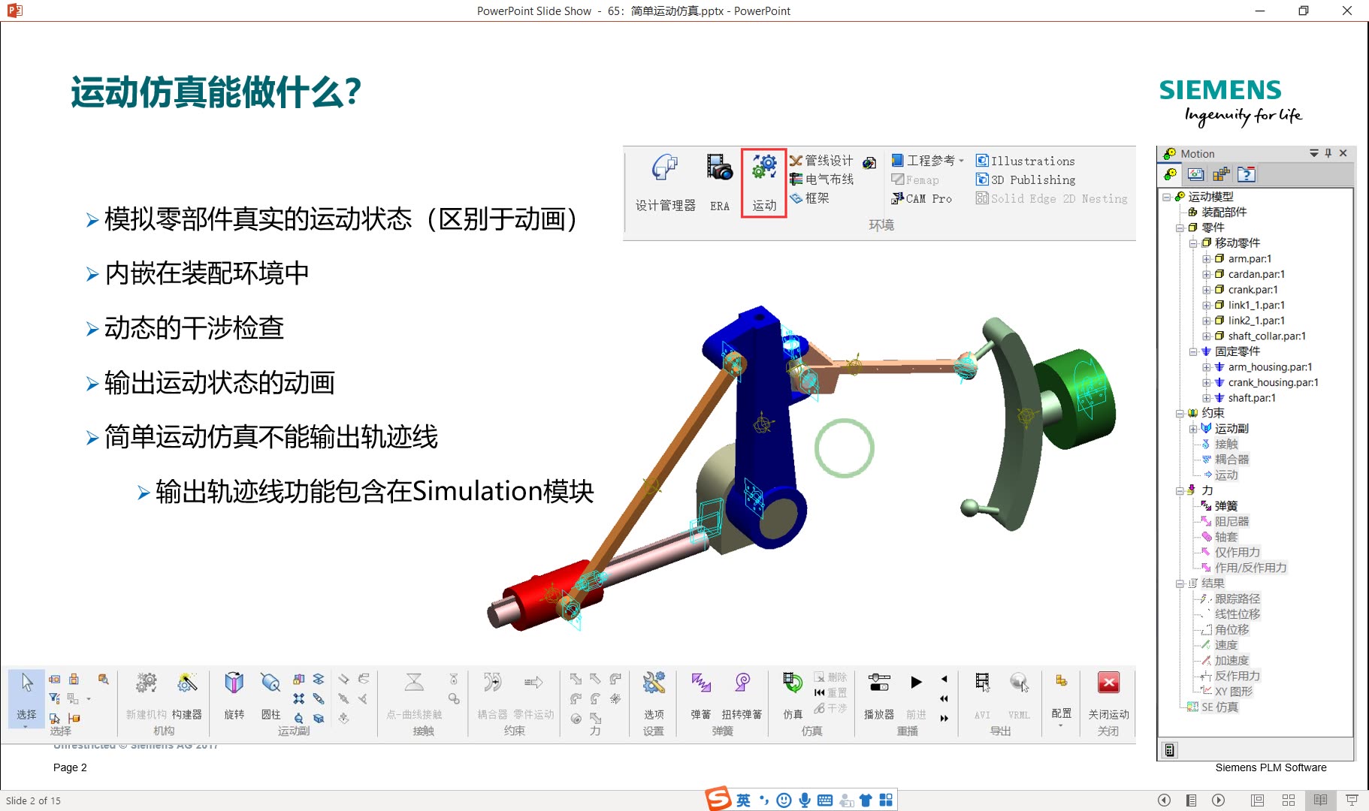The height and width of the screenshot is (811, 1369).
Task: Open the 配置 dropdown arrow
Action: point(1061,727)
